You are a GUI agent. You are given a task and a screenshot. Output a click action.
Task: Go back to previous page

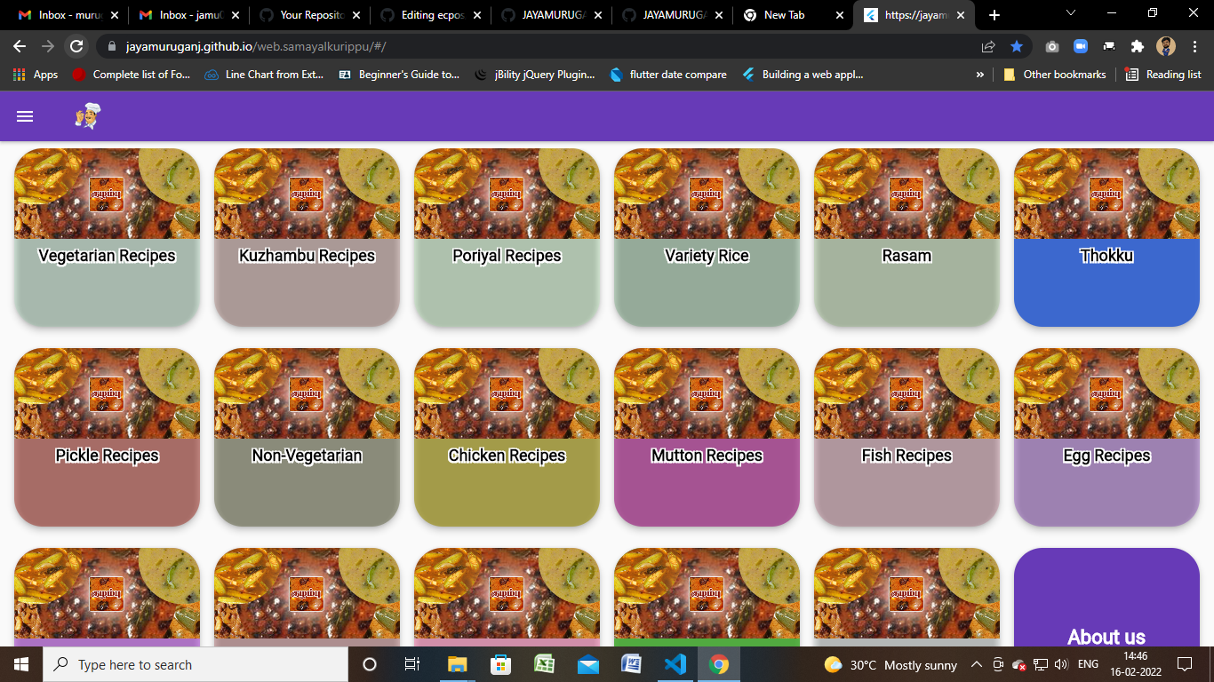20,46
